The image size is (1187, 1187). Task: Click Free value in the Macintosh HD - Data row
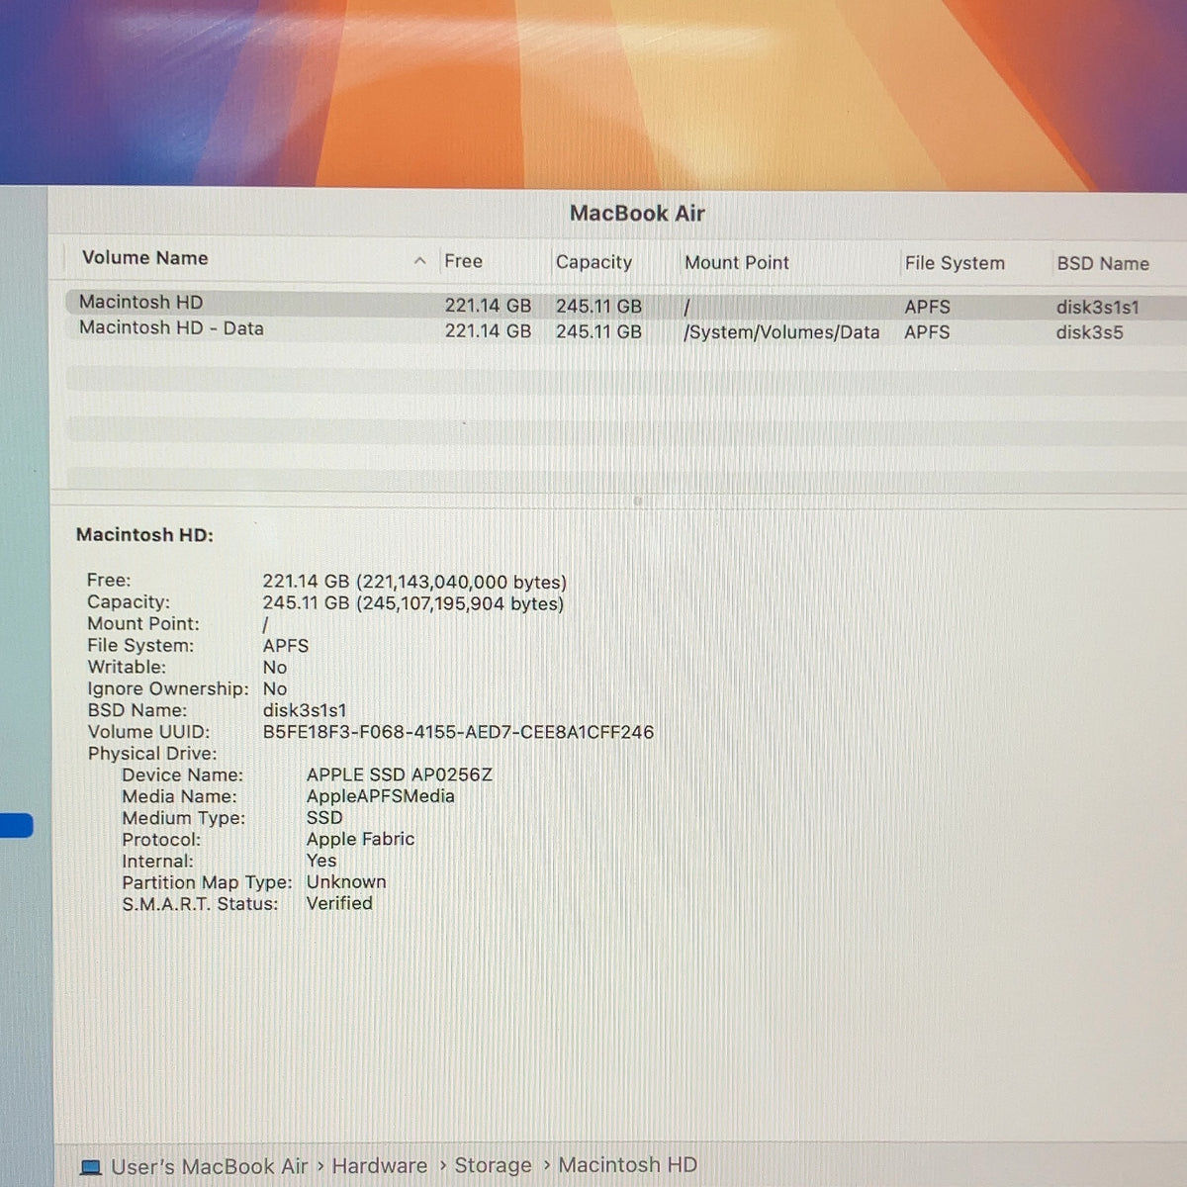(x=488, y=330)
